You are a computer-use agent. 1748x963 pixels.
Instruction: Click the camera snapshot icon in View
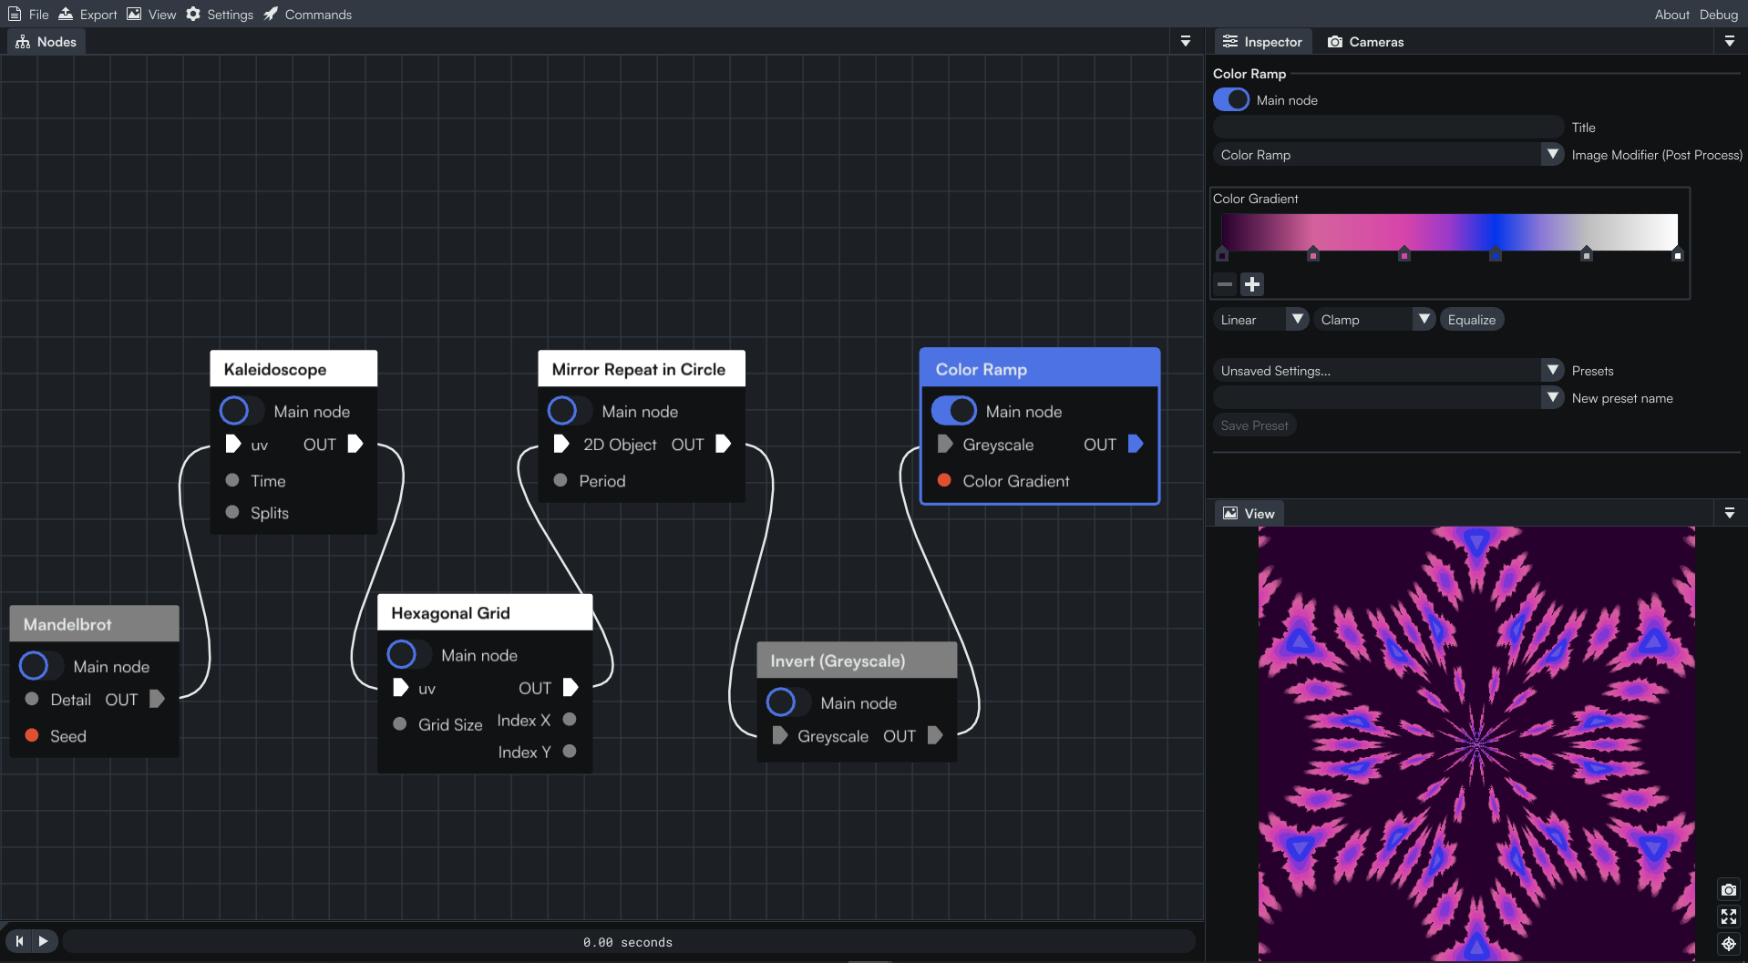tap(1728, 890)
